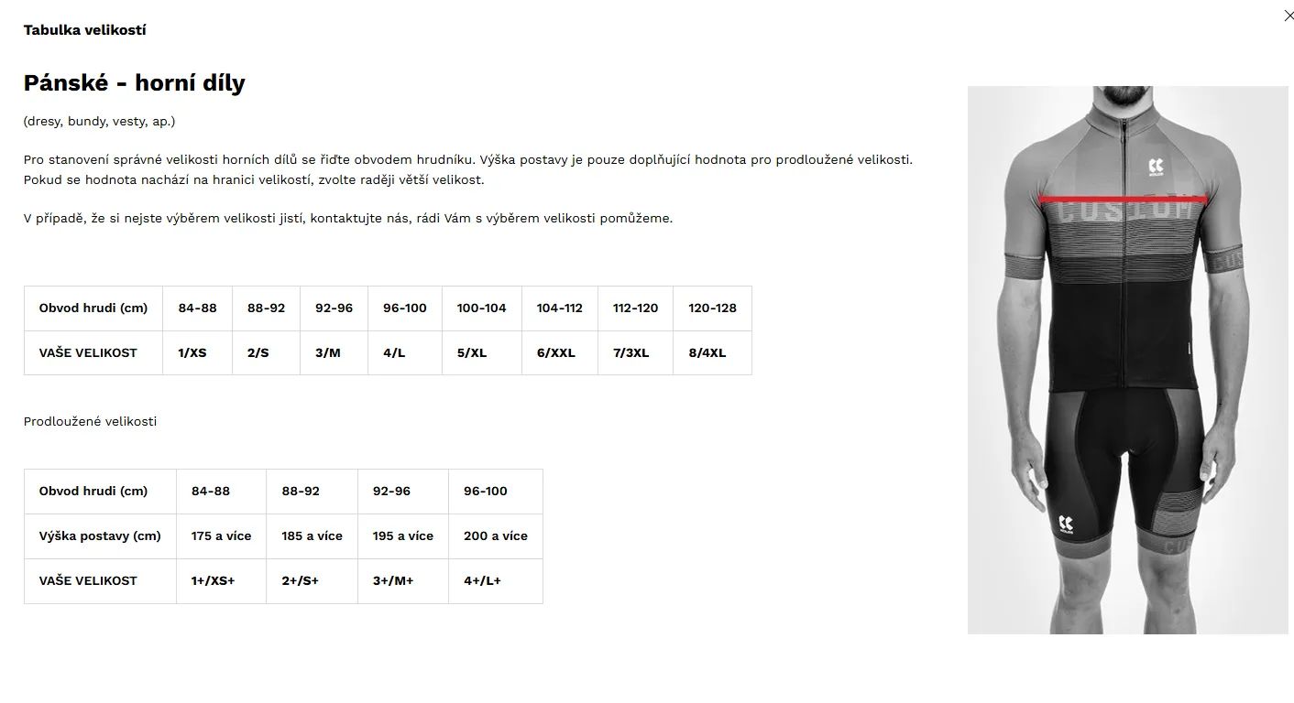1294x703 pixels.
Task: Click the 120-128 chest circumference cell
Action: 712,308
